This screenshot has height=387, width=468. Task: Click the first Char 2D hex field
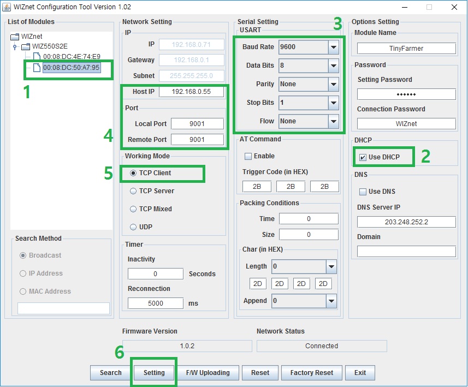(x=258, y=284)
